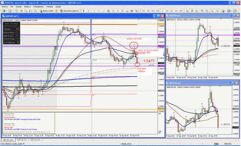Maximize the GBPUSD,H1 chart window
Viewport: 241px width, 146px height.
(234, 15)
